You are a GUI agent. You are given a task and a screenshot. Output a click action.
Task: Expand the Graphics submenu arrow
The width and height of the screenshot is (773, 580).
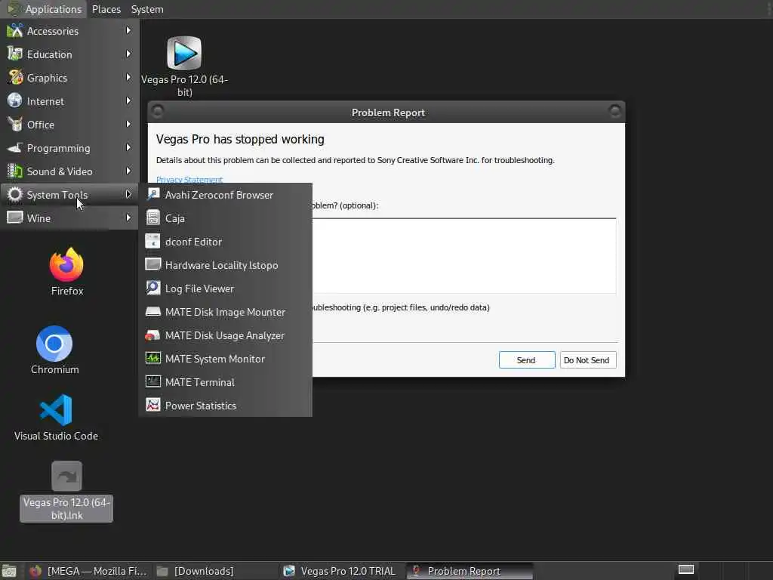click(128, 78)
